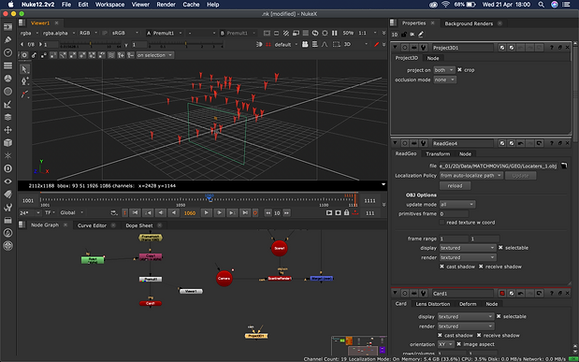The height and width of the screenshot is (362, 579).
Task: Open the Deep nodes D icon
Action: click(7, 168)
